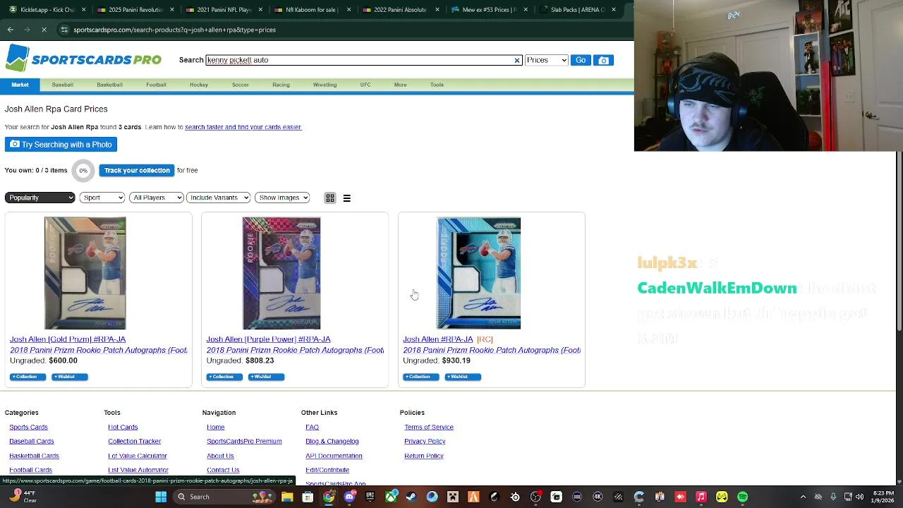The image size is (903, 508).
Task: Switch to list view icon
Action: click(346, 198)
